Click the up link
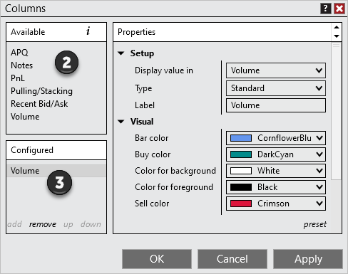This screenshot has width=348, height=274. point(68,224)
